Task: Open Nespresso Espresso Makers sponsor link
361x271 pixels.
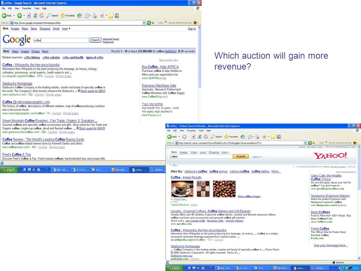Action: point(330,196)
